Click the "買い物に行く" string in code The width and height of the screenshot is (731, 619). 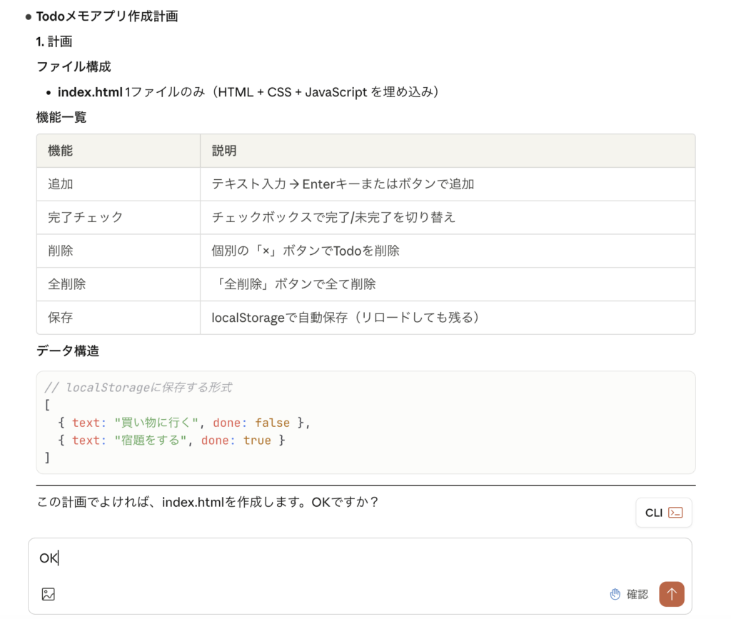pos(156,423)
